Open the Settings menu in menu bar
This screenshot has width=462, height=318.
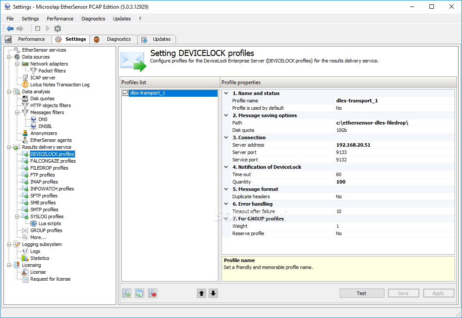pos(30,19)
